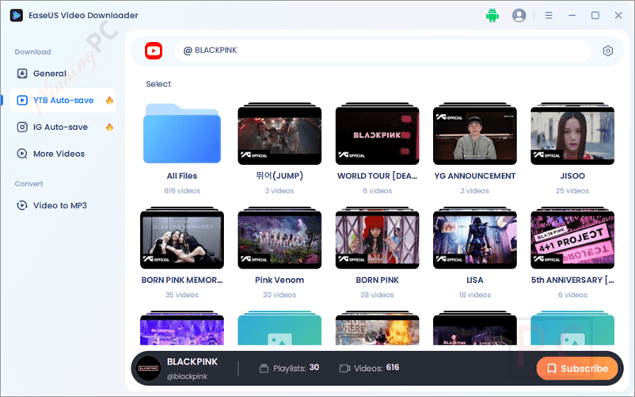Open the 뛰어(JUMP) playlist thumbnail

click(x=279, y=134)
